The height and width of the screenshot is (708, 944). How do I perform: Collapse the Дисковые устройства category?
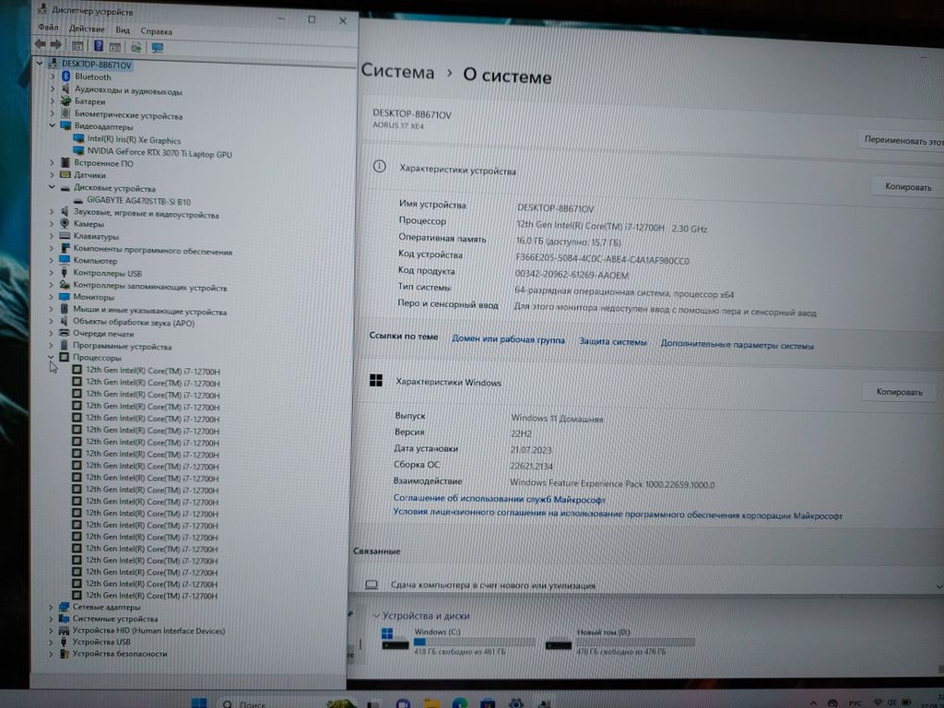click(52, 187)
